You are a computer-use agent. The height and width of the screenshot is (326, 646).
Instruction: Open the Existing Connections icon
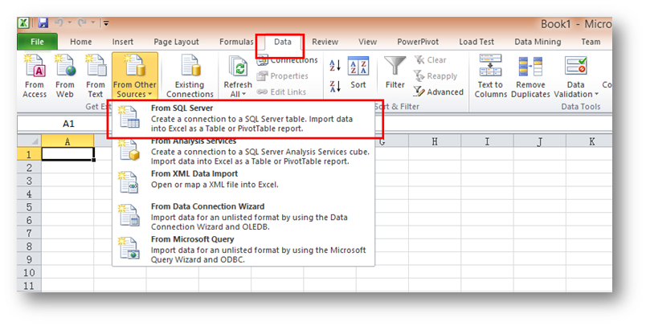coord(190,66)
